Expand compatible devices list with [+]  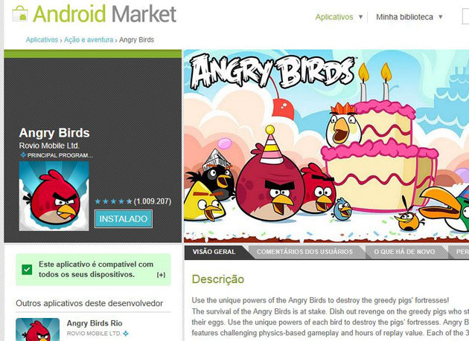pyautogui.click(x=161, y=275)
